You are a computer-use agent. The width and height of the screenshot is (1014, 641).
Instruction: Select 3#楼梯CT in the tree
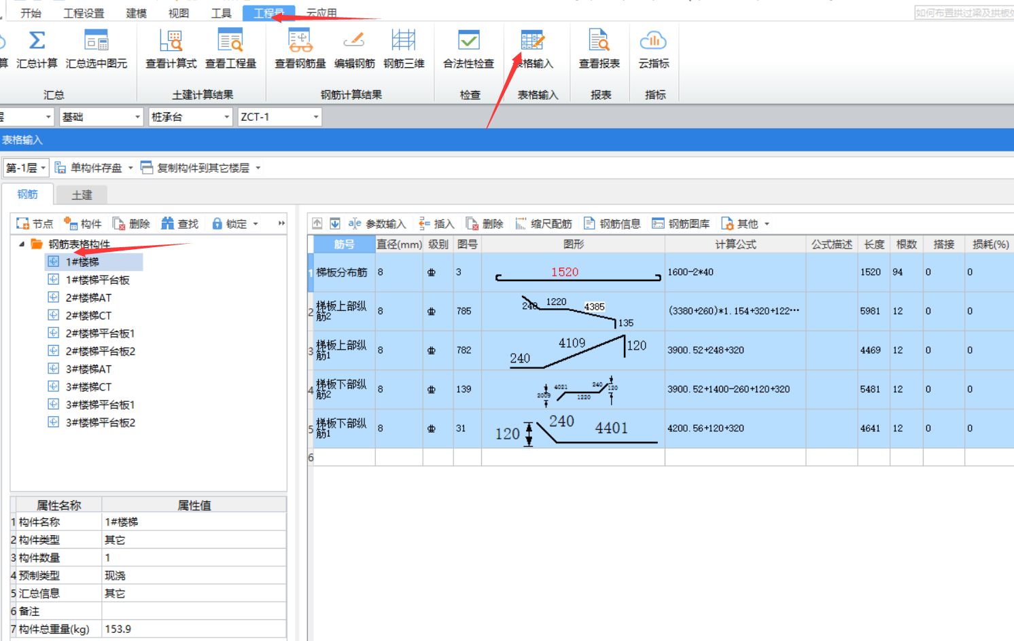coord(88,386)
